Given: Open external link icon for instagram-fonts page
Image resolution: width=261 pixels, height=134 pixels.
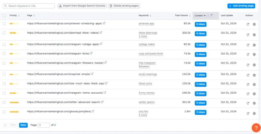Looking at the screenshot, I should coord(91,53).
